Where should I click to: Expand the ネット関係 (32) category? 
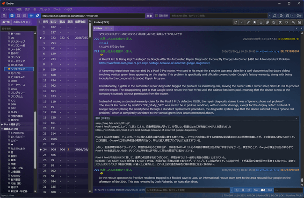click(2, 124)
